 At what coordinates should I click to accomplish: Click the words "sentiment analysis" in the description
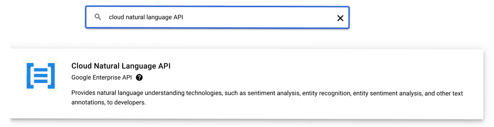[273, 93]
